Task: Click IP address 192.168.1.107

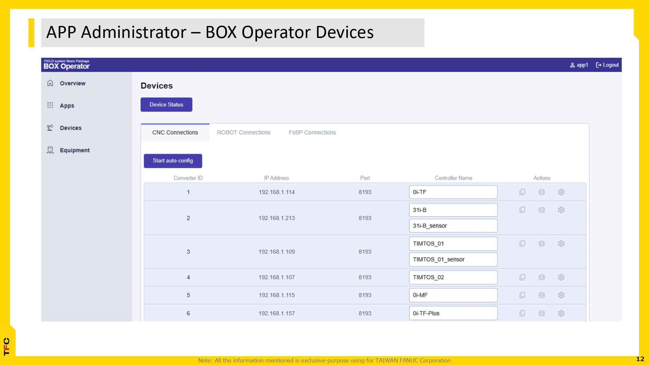Action: 277,277
